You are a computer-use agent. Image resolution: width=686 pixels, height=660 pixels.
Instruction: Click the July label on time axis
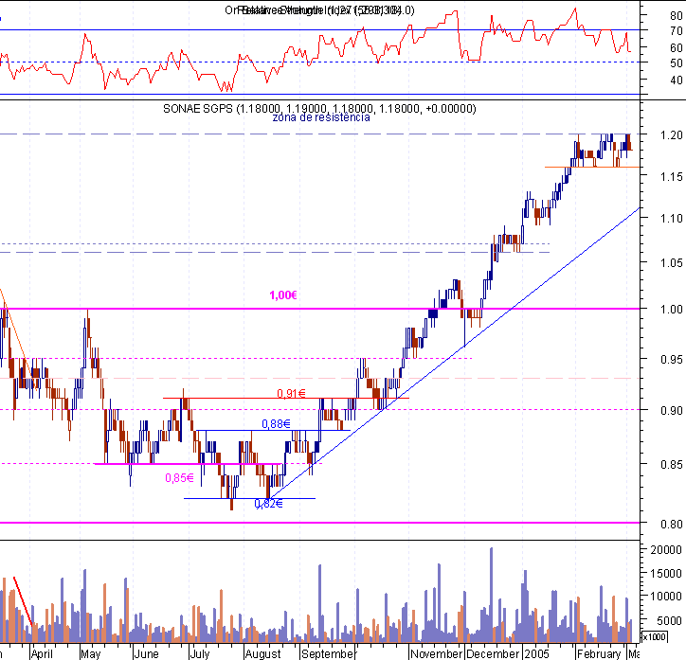tap(200, 654)
